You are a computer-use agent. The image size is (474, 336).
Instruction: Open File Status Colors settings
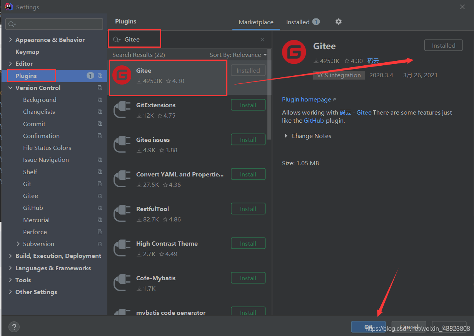(x=47, y=148)
